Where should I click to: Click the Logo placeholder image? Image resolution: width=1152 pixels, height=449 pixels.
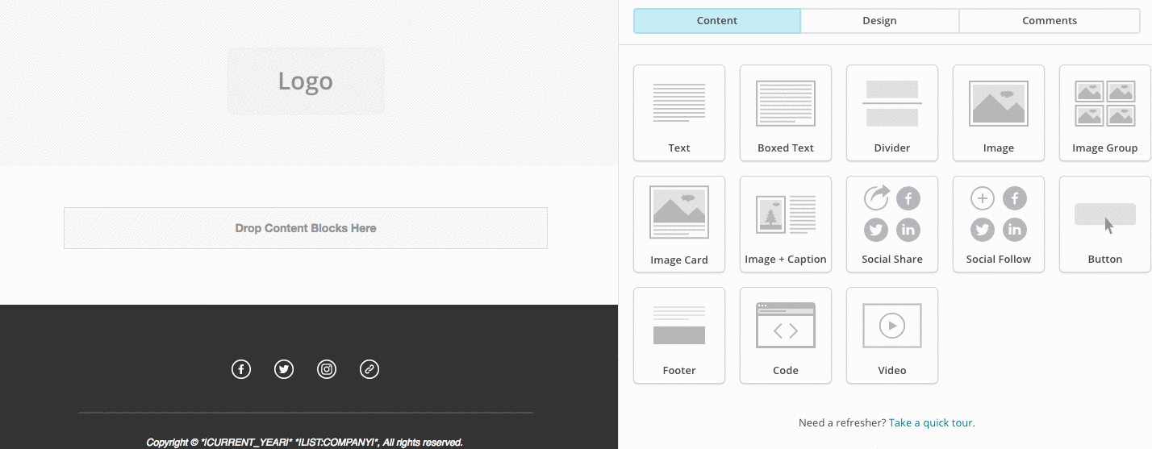(306, 81)
